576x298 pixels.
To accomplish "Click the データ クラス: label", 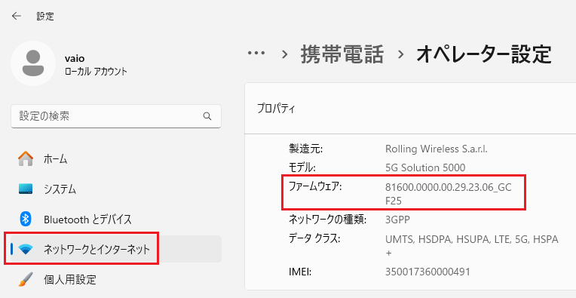I will click(315, 239).
